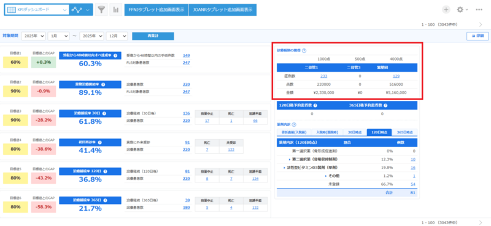This screenshot has width=491, height=226.
Task: Switch to first 入院前 drug breakdown tab
Action: [294, 132]
